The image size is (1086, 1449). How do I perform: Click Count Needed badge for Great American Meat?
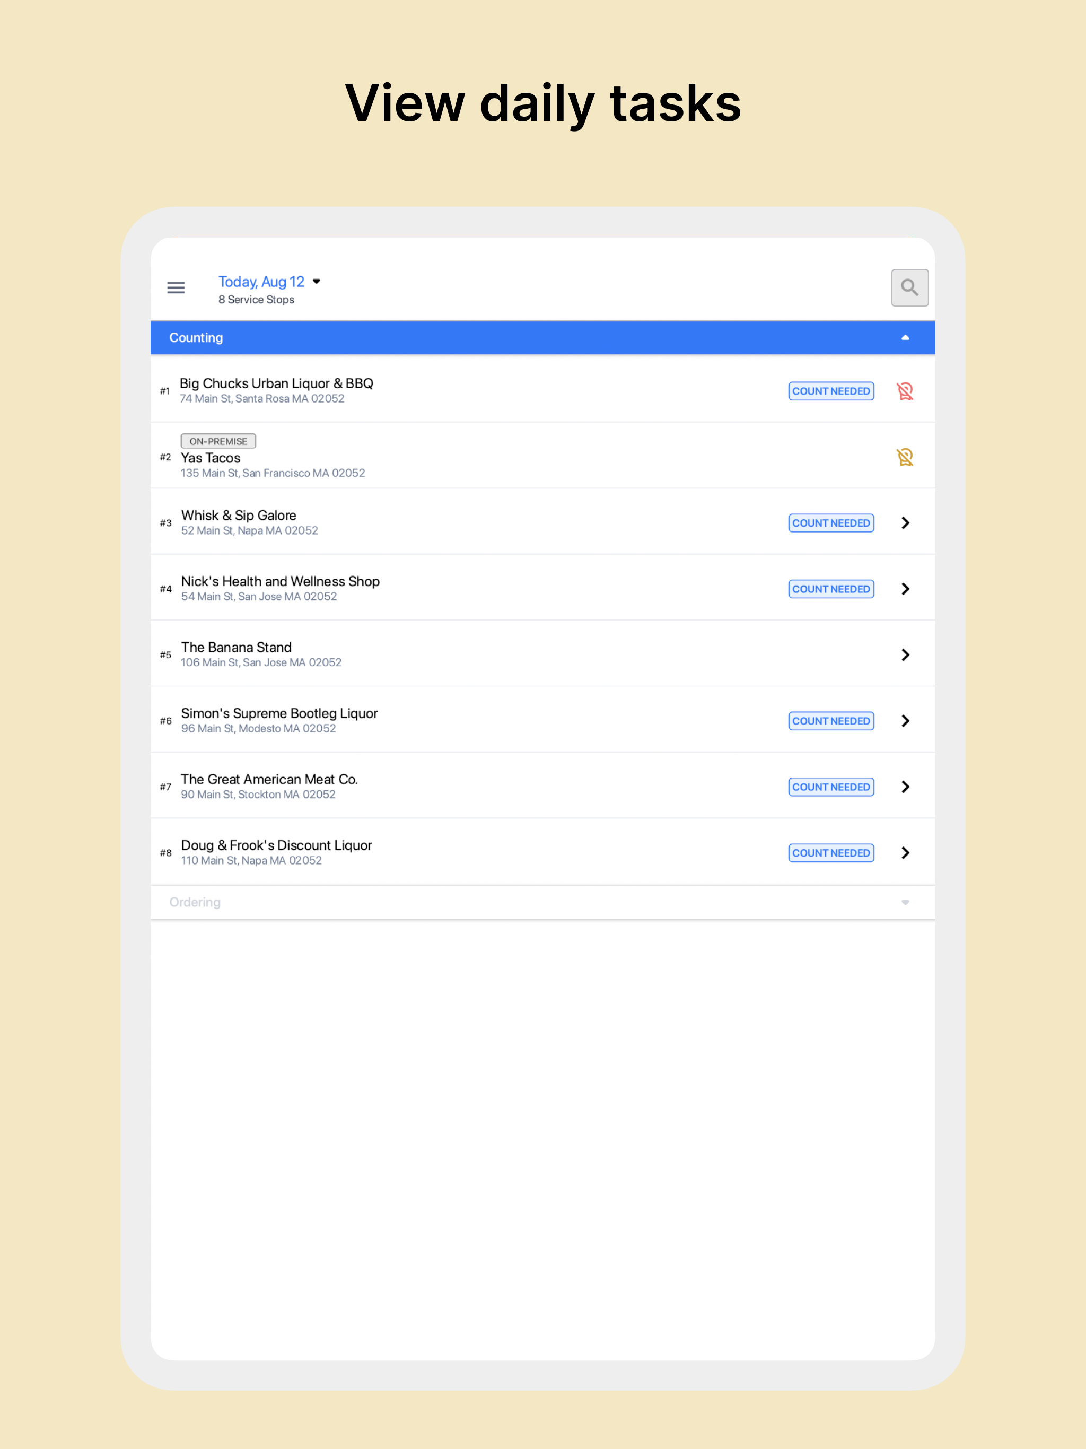(x=830, y=787)
